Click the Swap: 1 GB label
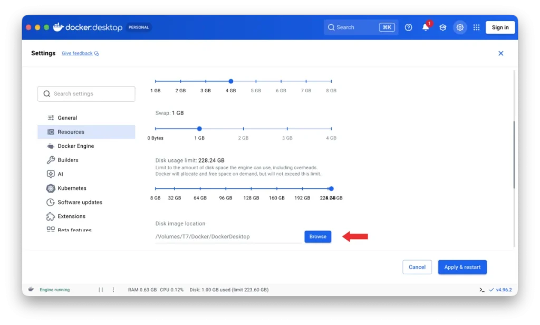Viewport: 540px width, 325px height. [169, 113]
